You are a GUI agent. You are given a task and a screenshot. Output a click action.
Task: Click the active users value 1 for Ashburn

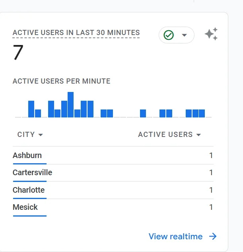pyautogui.click(x=211, y=155)
